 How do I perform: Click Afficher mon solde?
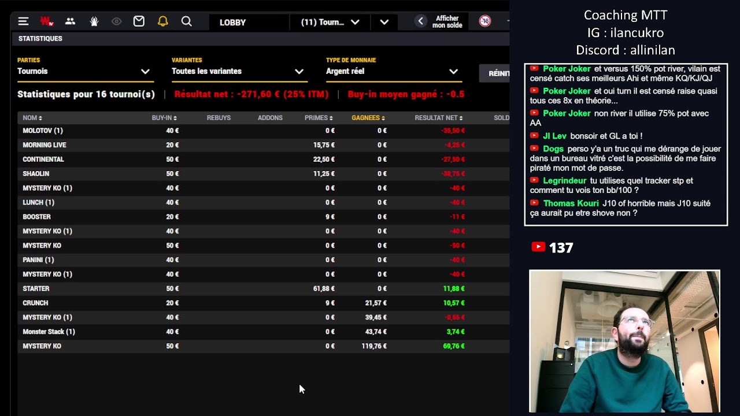pos(447,22)
